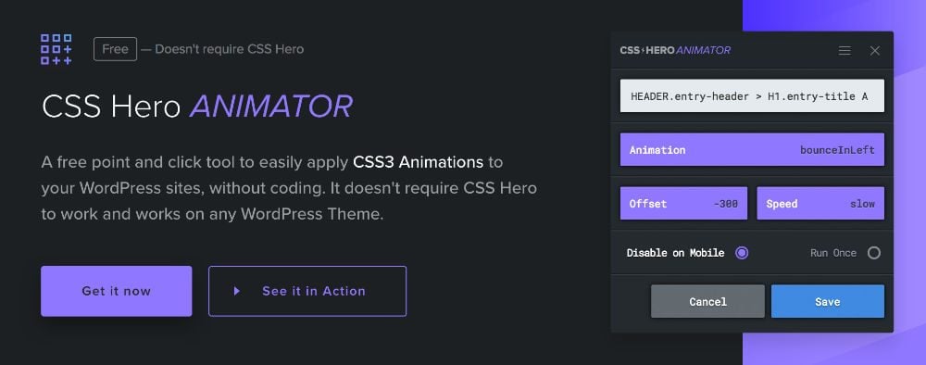
Task: Click the Get it now button
Action: pyautogui.click(x=117, y=291)
